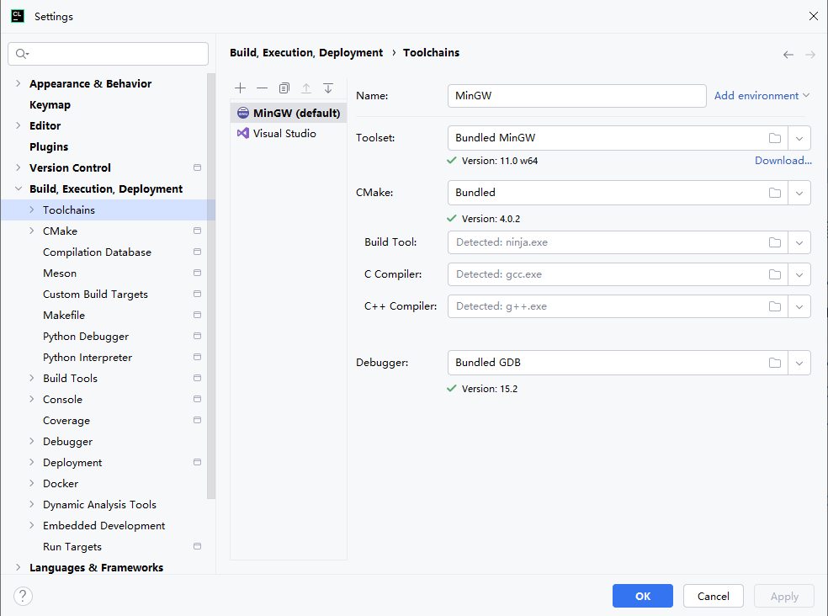828x616 pixels.
Task: Open CMake dropdown list
Action: [x=799, y=193]
